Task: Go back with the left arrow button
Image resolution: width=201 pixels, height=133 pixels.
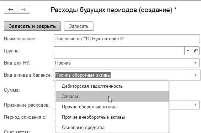Action: 11,9
